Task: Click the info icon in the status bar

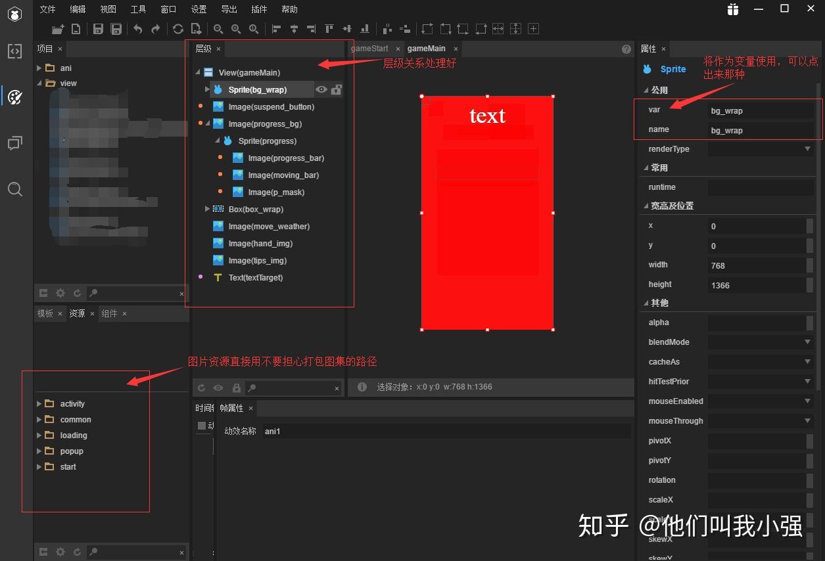Action: coord(361,387)
